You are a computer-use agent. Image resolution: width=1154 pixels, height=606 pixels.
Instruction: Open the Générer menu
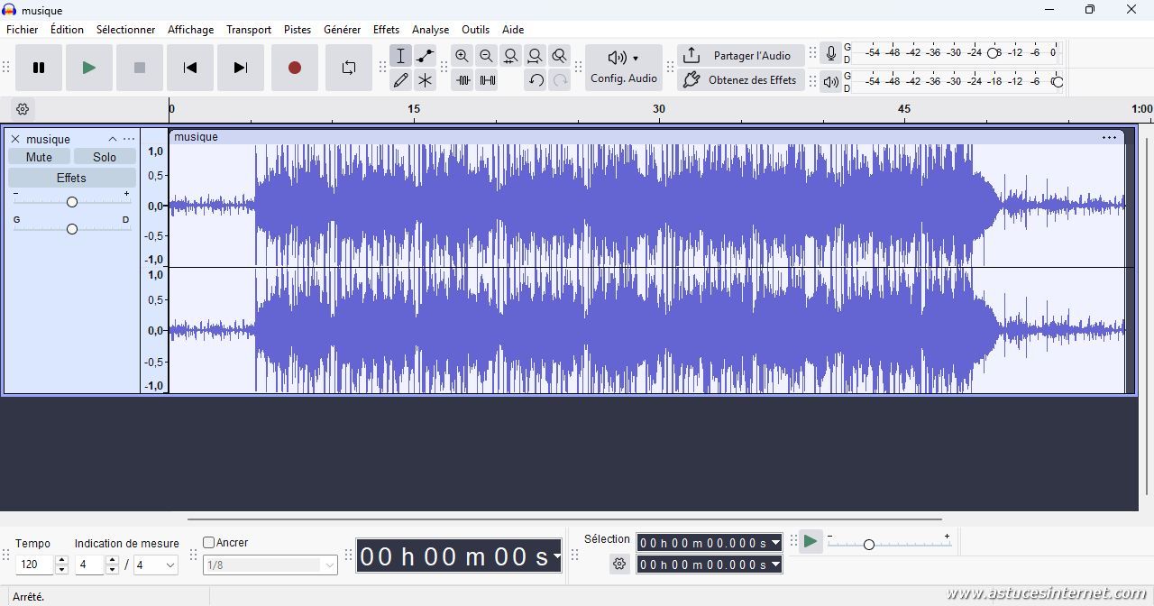[x=342, y=30]
